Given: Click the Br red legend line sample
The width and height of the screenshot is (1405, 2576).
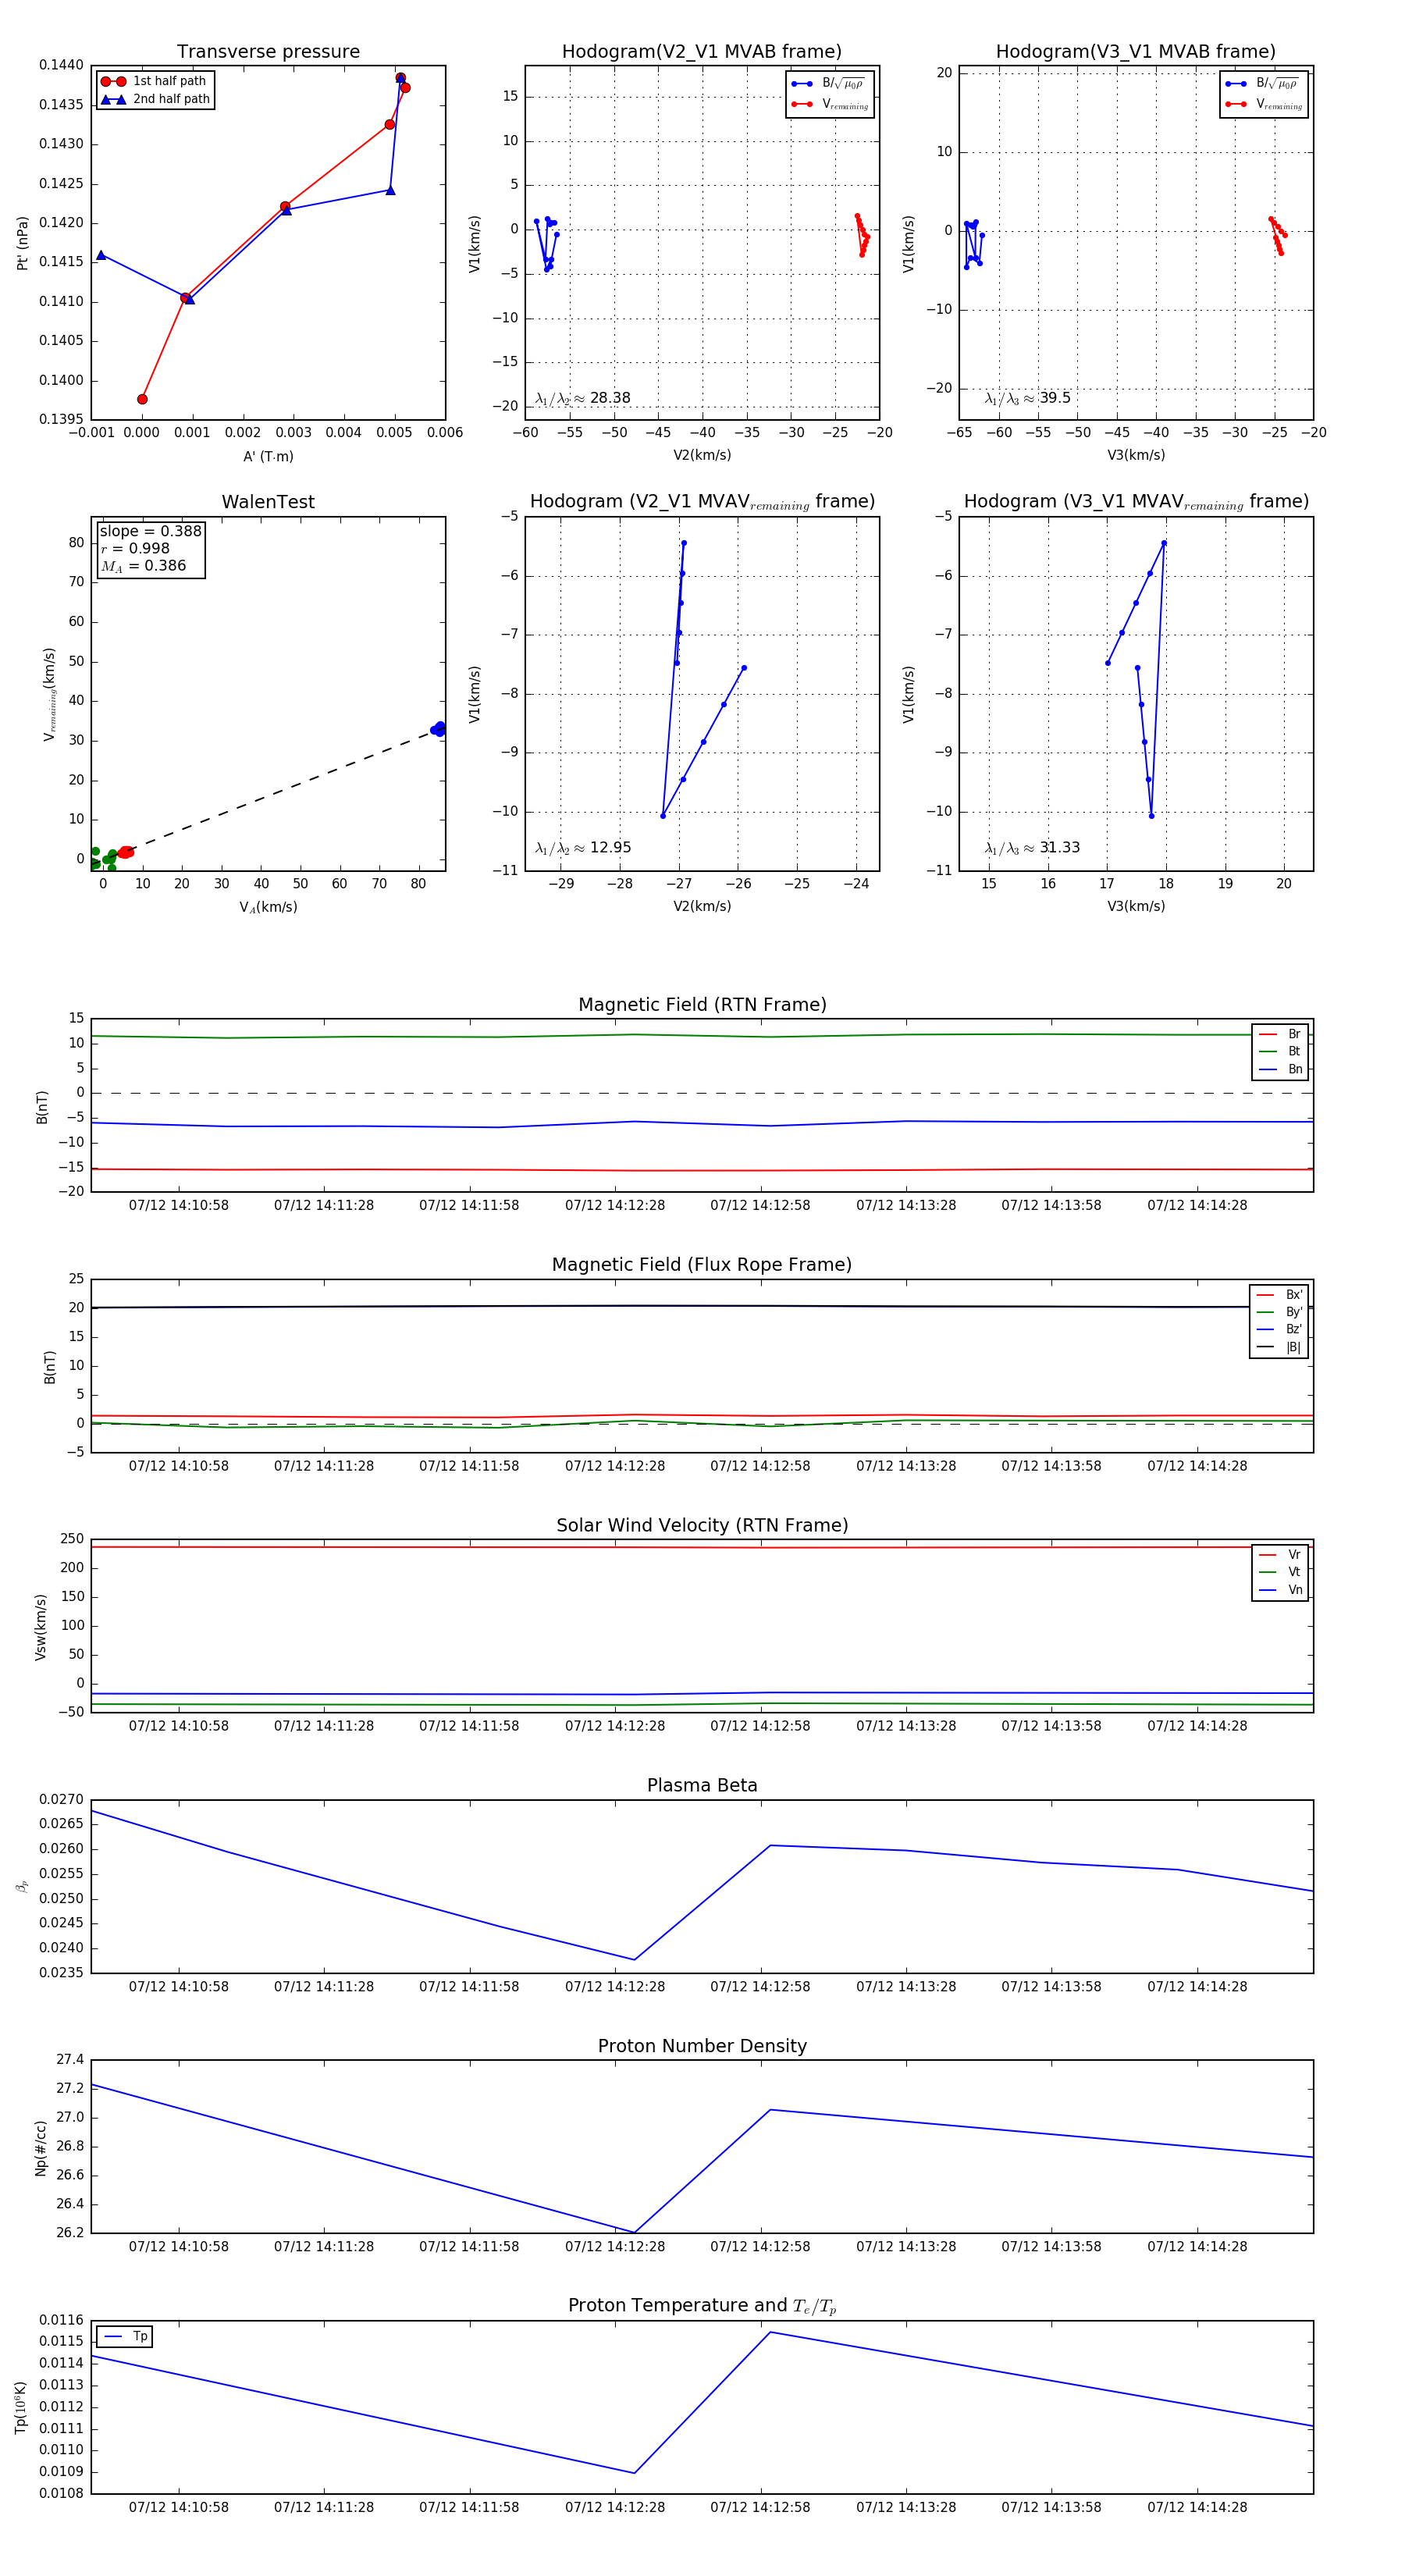Looking at the screenshot, I should click(x=1268, y=1034).
